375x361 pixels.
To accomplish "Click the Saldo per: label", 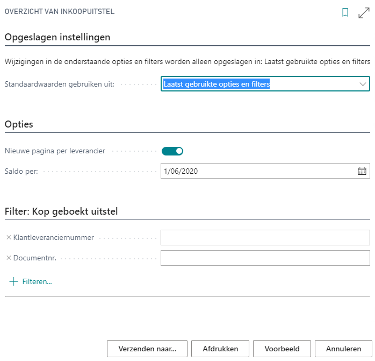I will [21, 171].
